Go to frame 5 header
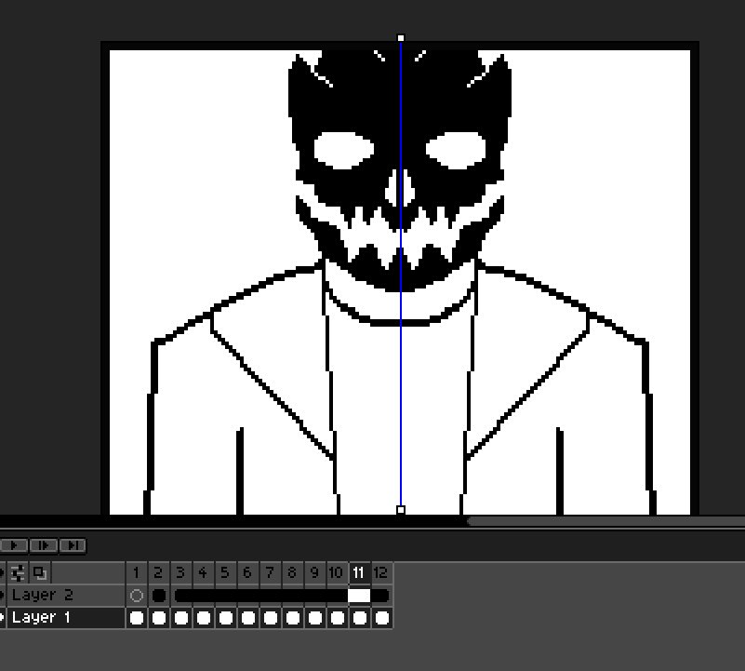The height and width of the screenshot is (671, 745). 226,572
